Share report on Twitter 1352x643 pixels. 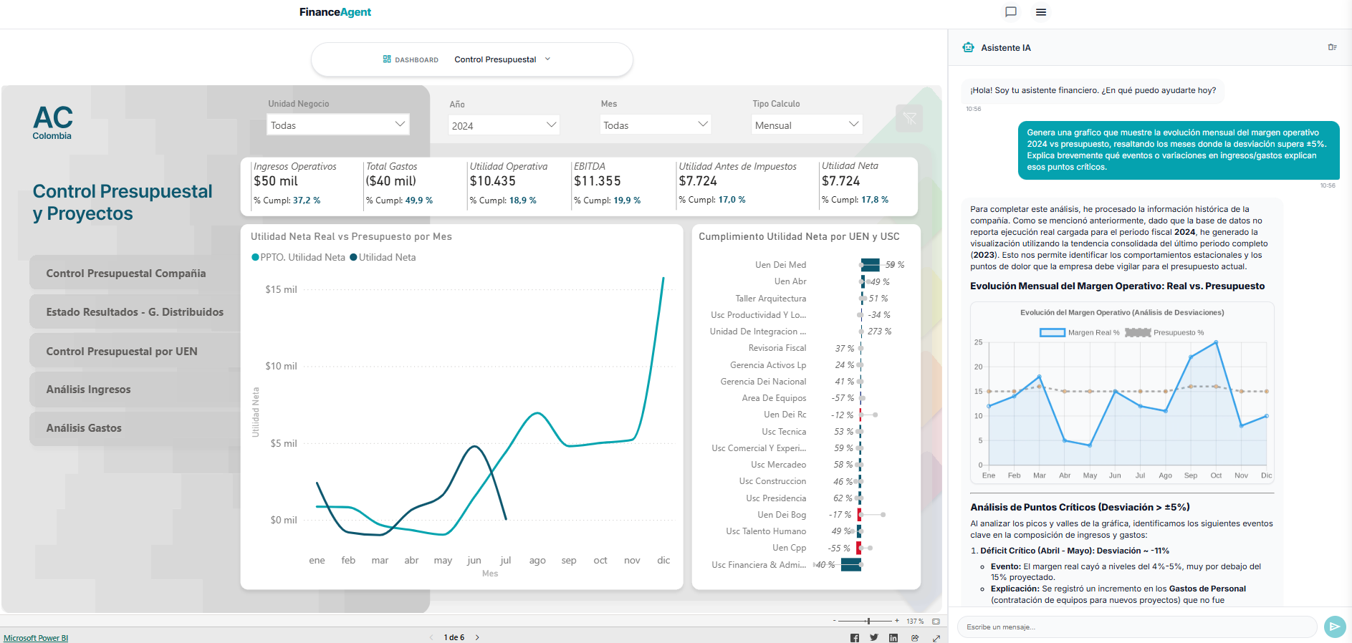[x=874, y=637]
